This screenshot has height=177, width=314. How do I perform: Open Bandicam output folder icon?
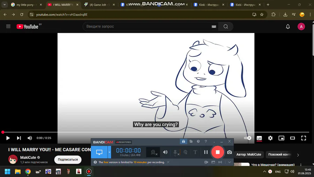tap(191, 141)
